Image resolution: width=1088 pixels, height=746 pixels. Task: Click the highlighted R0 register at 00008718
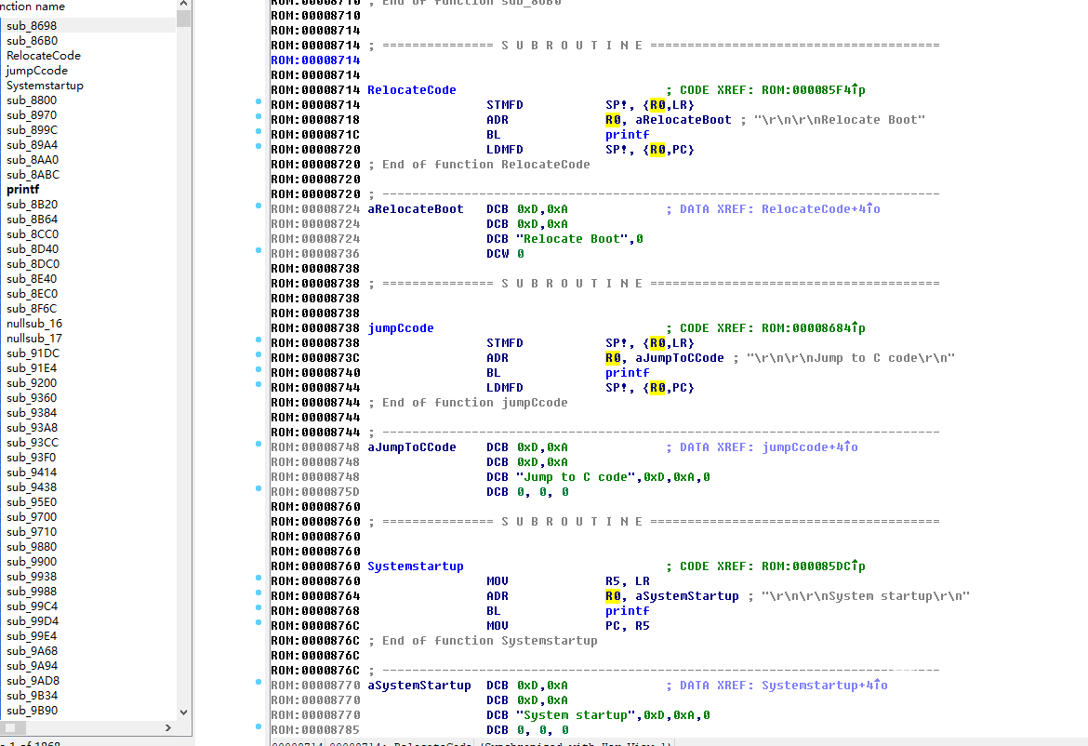(x=614, y=119)
